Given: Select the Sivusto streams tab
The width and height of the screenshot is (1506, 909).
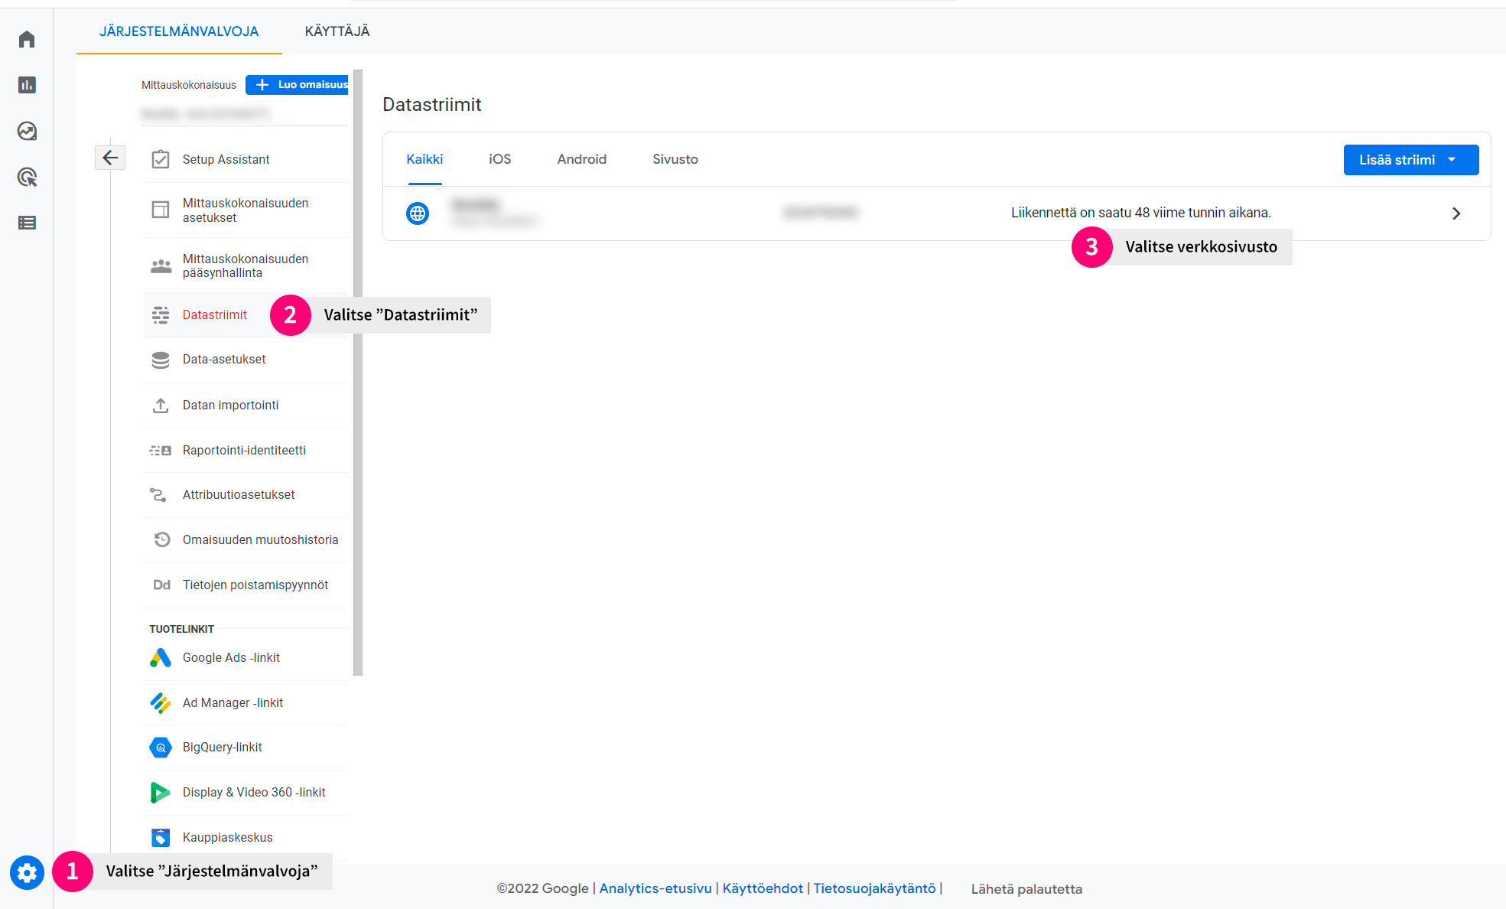Looking at the screenshot, I should [x=675, y=159].
